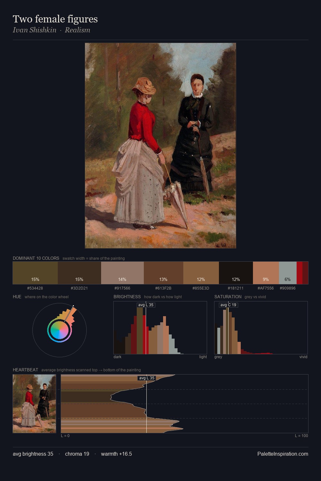Click 'swatch width = share of the painting'

94,258
